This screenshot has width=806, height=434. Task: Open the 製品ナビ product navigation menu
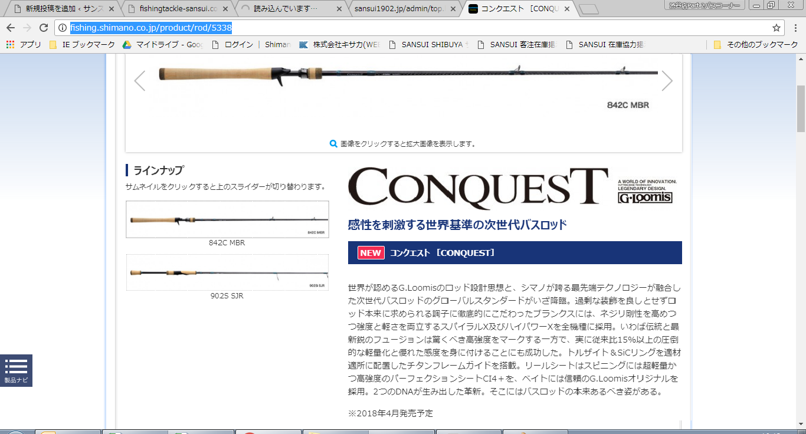[x=16, y=370]
